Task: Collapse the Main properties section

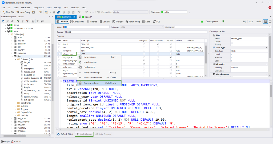Action: coord(266,35)
